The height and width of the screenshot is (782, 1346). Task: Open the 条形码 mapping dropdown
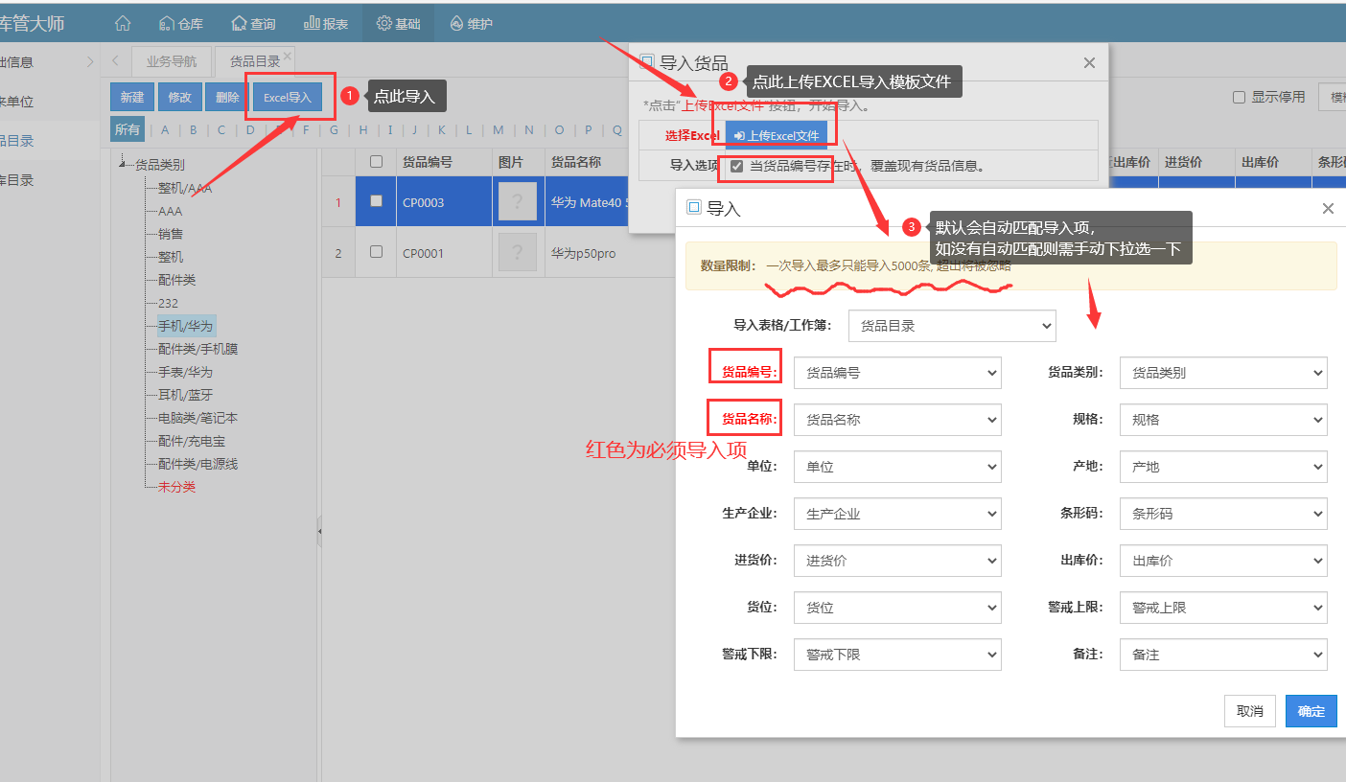point(1223,514)
